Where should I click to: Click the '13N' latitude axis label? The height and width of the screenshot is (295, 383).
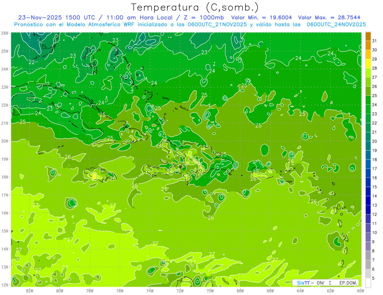(x=5, y=267)
